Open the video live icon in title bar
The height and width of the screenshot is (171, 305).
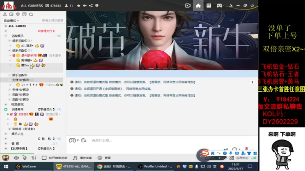point(188,6)
